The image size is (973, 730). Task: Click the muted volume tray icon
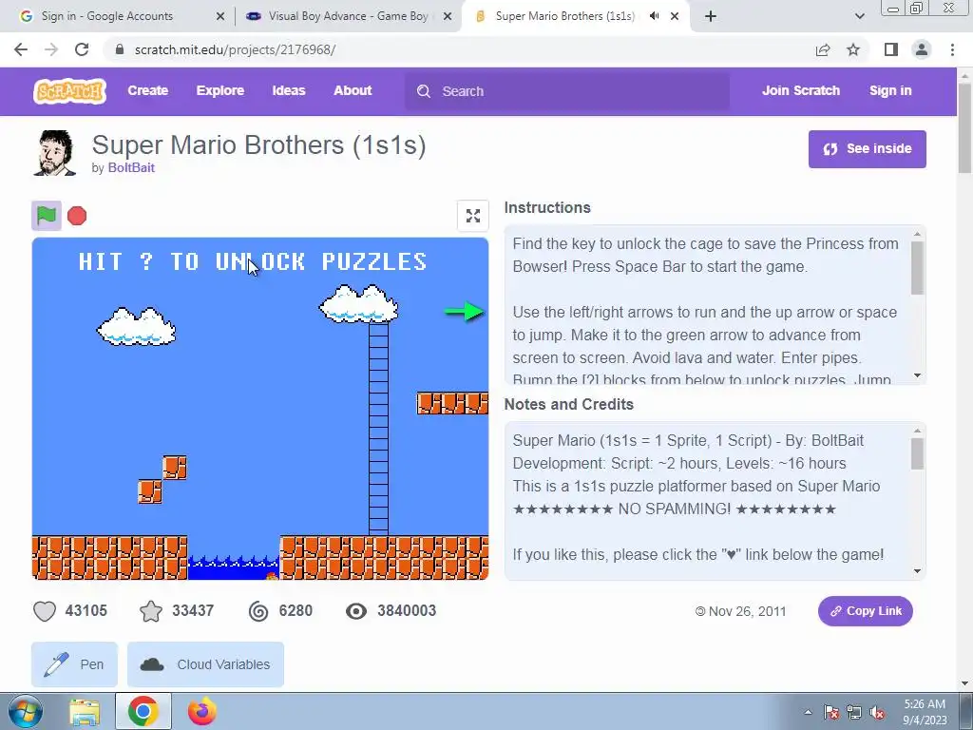click(x=877, y=713)
